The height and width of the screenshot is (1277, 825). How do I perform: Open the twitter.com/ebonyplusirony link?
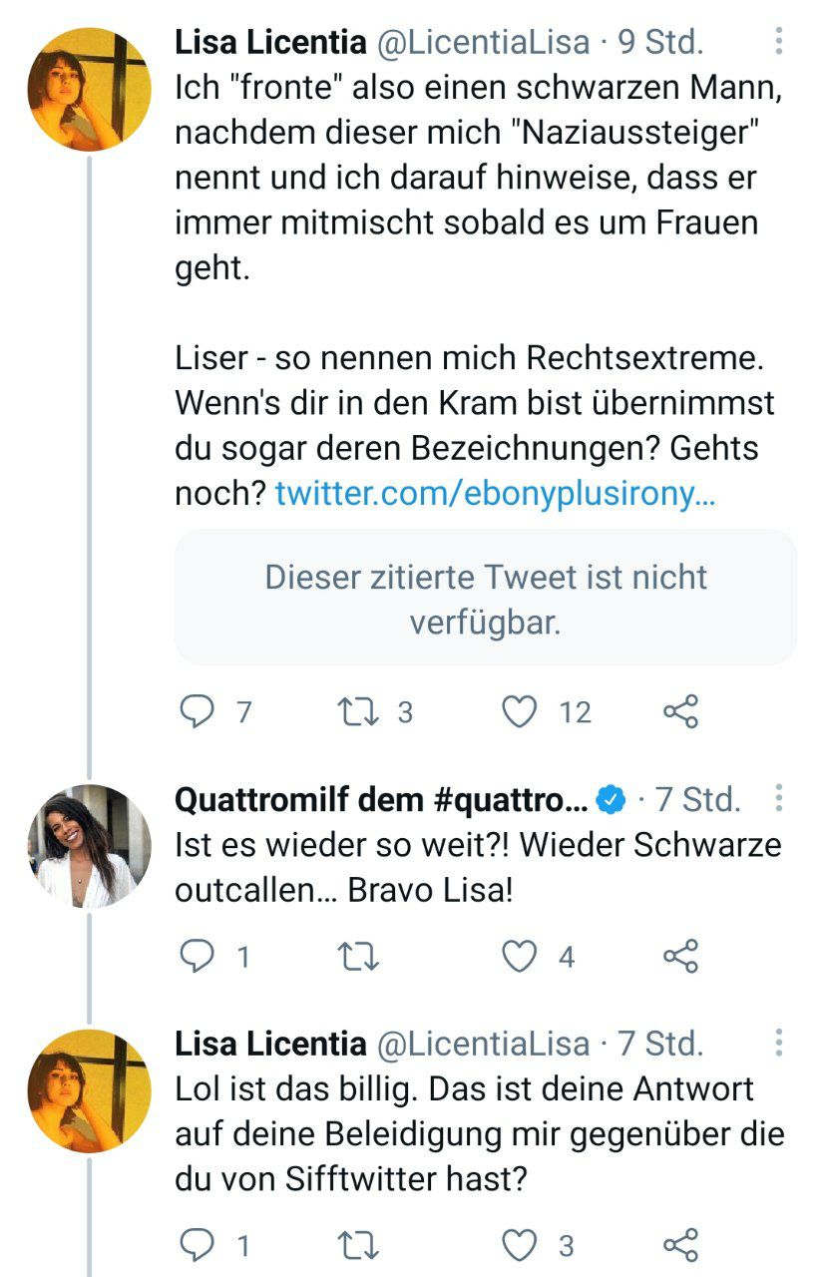pos(495,492)
